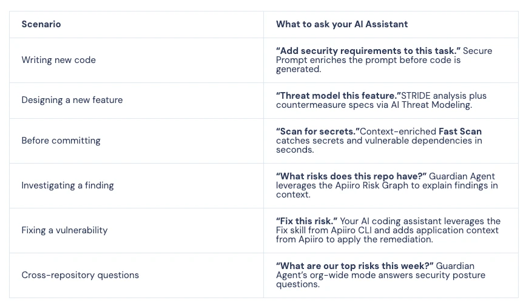Select the "Designing a new feature" cell
The image size is (526, 306).
tap(72, 100)
